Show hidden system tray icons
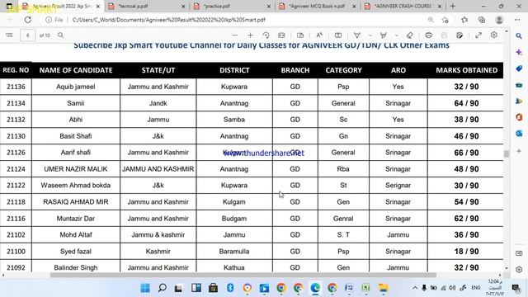 415,288
